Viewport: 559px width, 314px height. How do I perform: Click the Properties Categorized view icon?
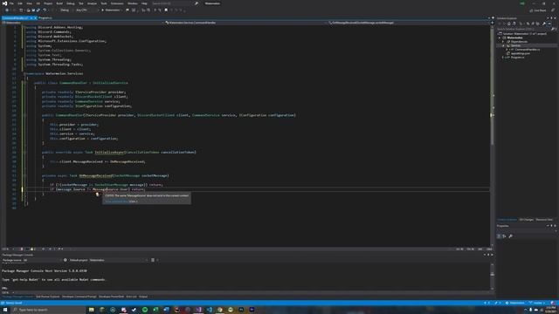(x=499, y=236)
